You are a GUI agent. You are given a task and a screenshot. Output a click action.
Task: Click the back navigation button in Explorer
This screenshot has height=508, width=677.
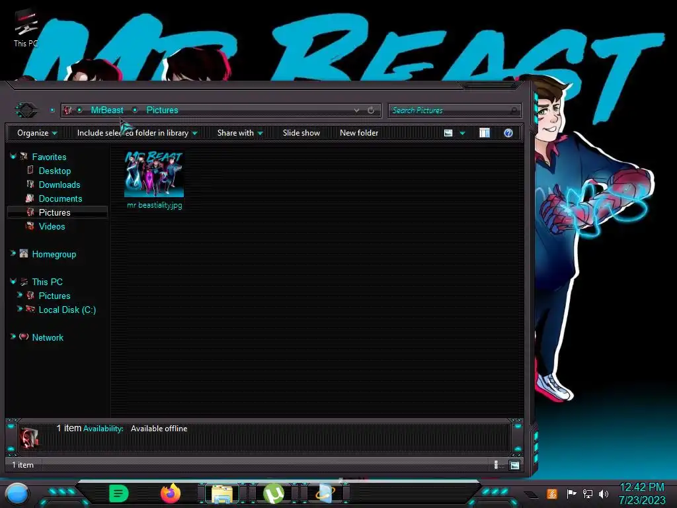(x=26, y=110)
